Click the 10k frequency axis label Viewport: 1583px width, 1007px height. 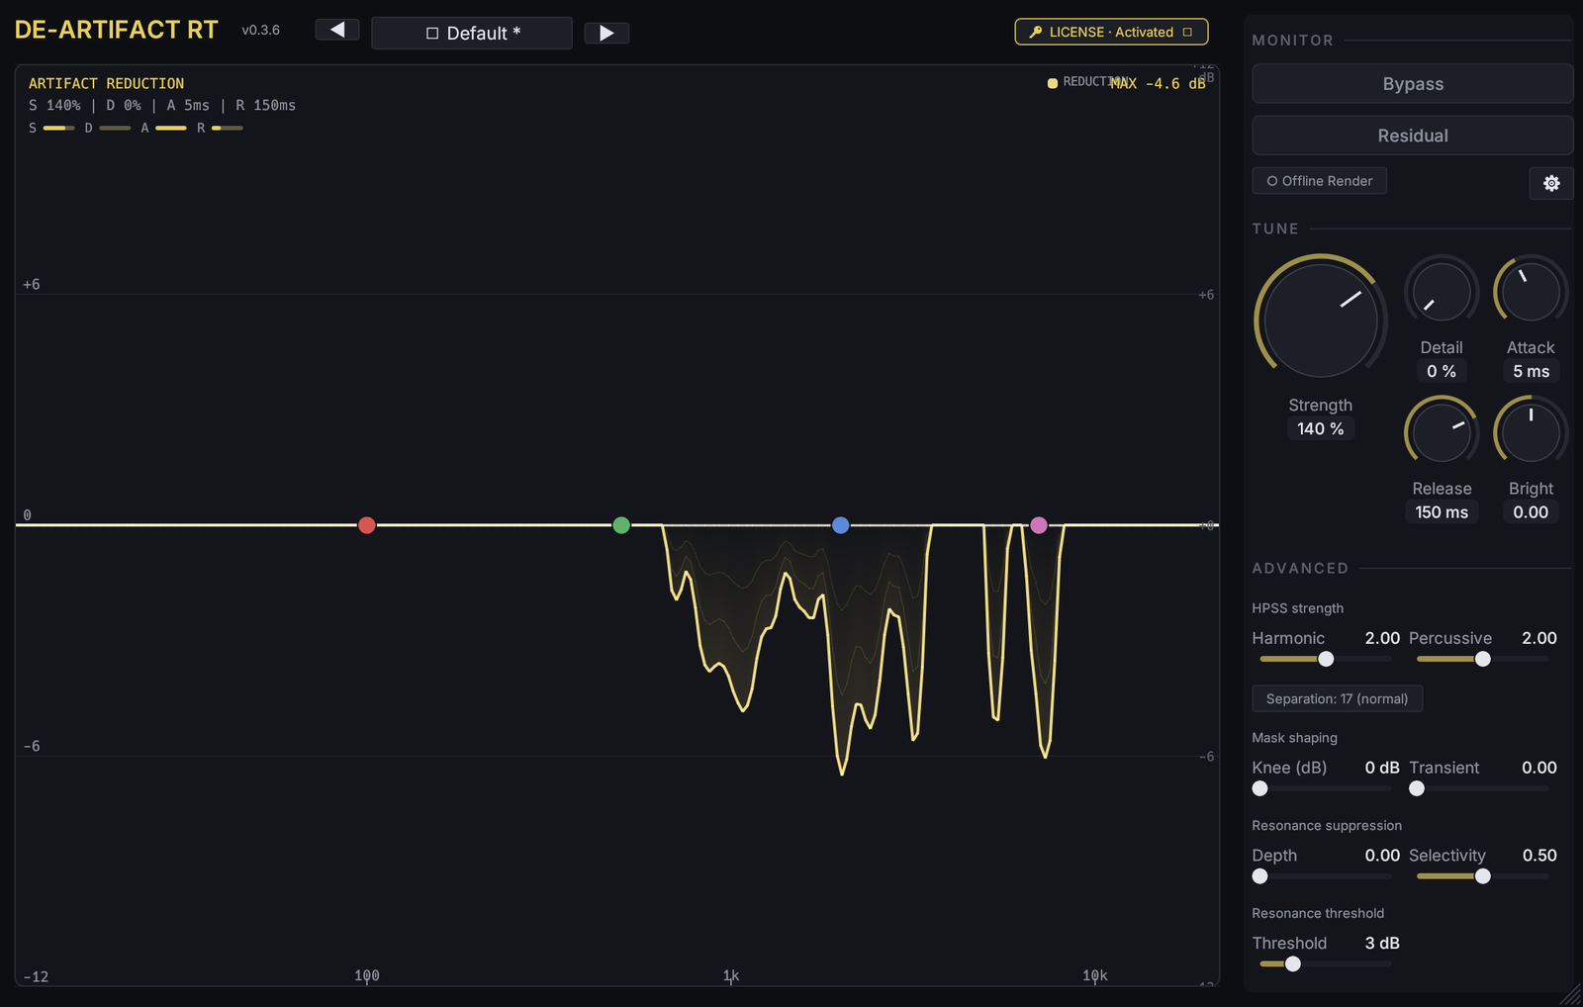(1095, 975)
